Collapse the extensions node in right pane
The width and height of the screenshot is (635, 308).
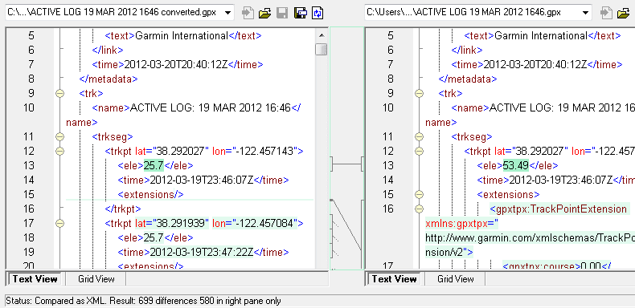tap(419, 194)
